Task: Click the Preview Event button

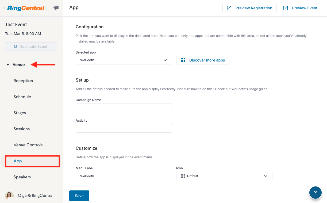Action: point(300,8)
